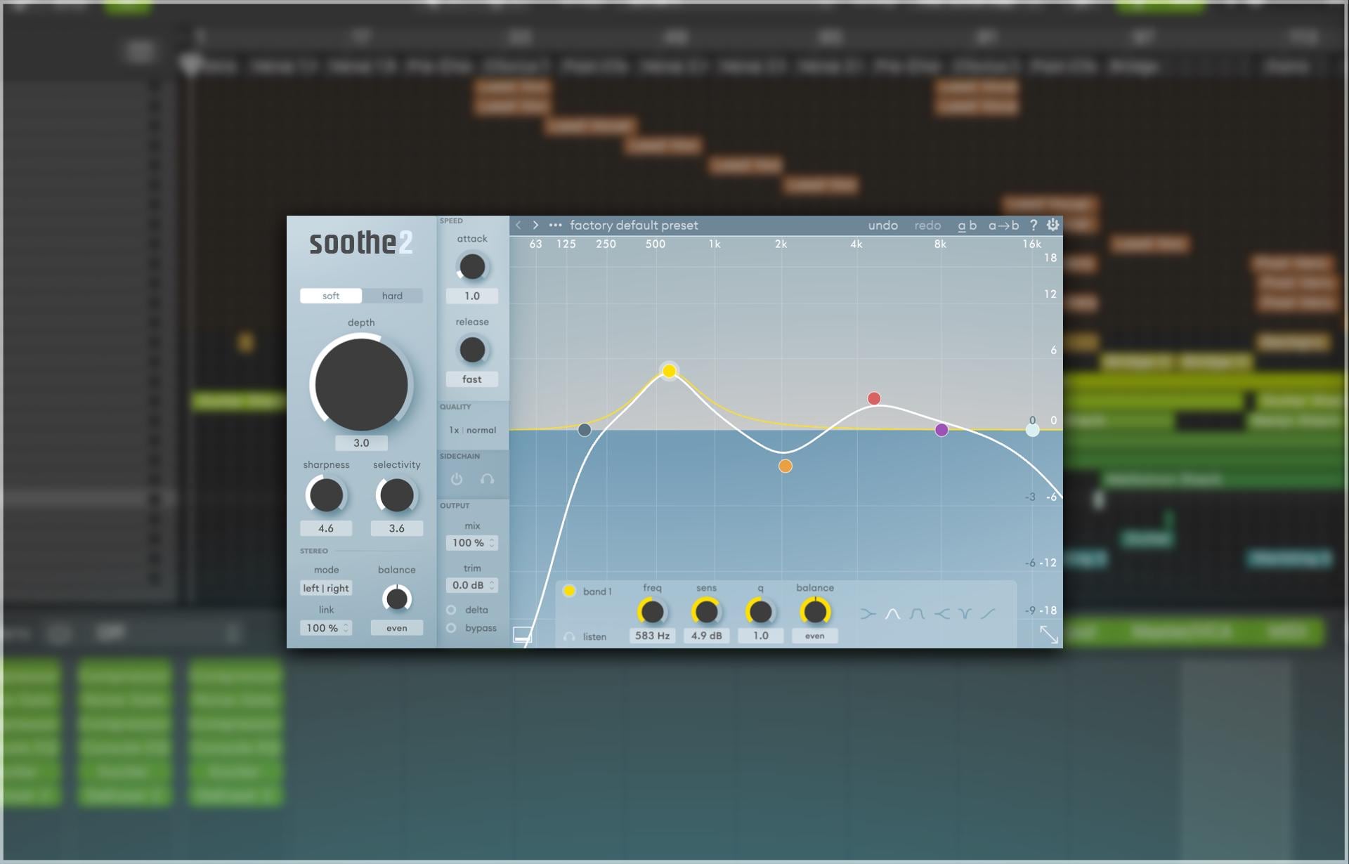Click the band balance even value box
This screenshot has width=1349, height=864.
pyautogui.click(x=814, y=636)
